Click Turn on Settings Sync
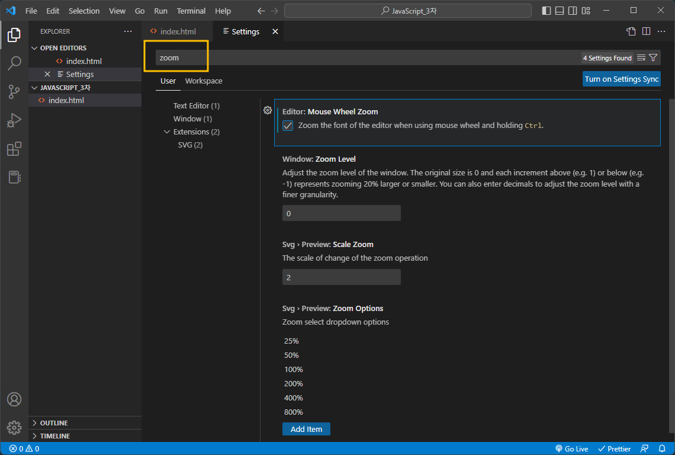The height and width of the screenshot is (455, 675). (x=621, y=78)
